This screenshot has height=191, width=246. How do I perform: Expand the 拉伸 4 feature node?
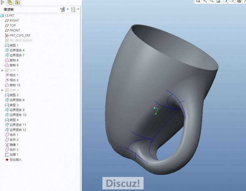(3, 90)
